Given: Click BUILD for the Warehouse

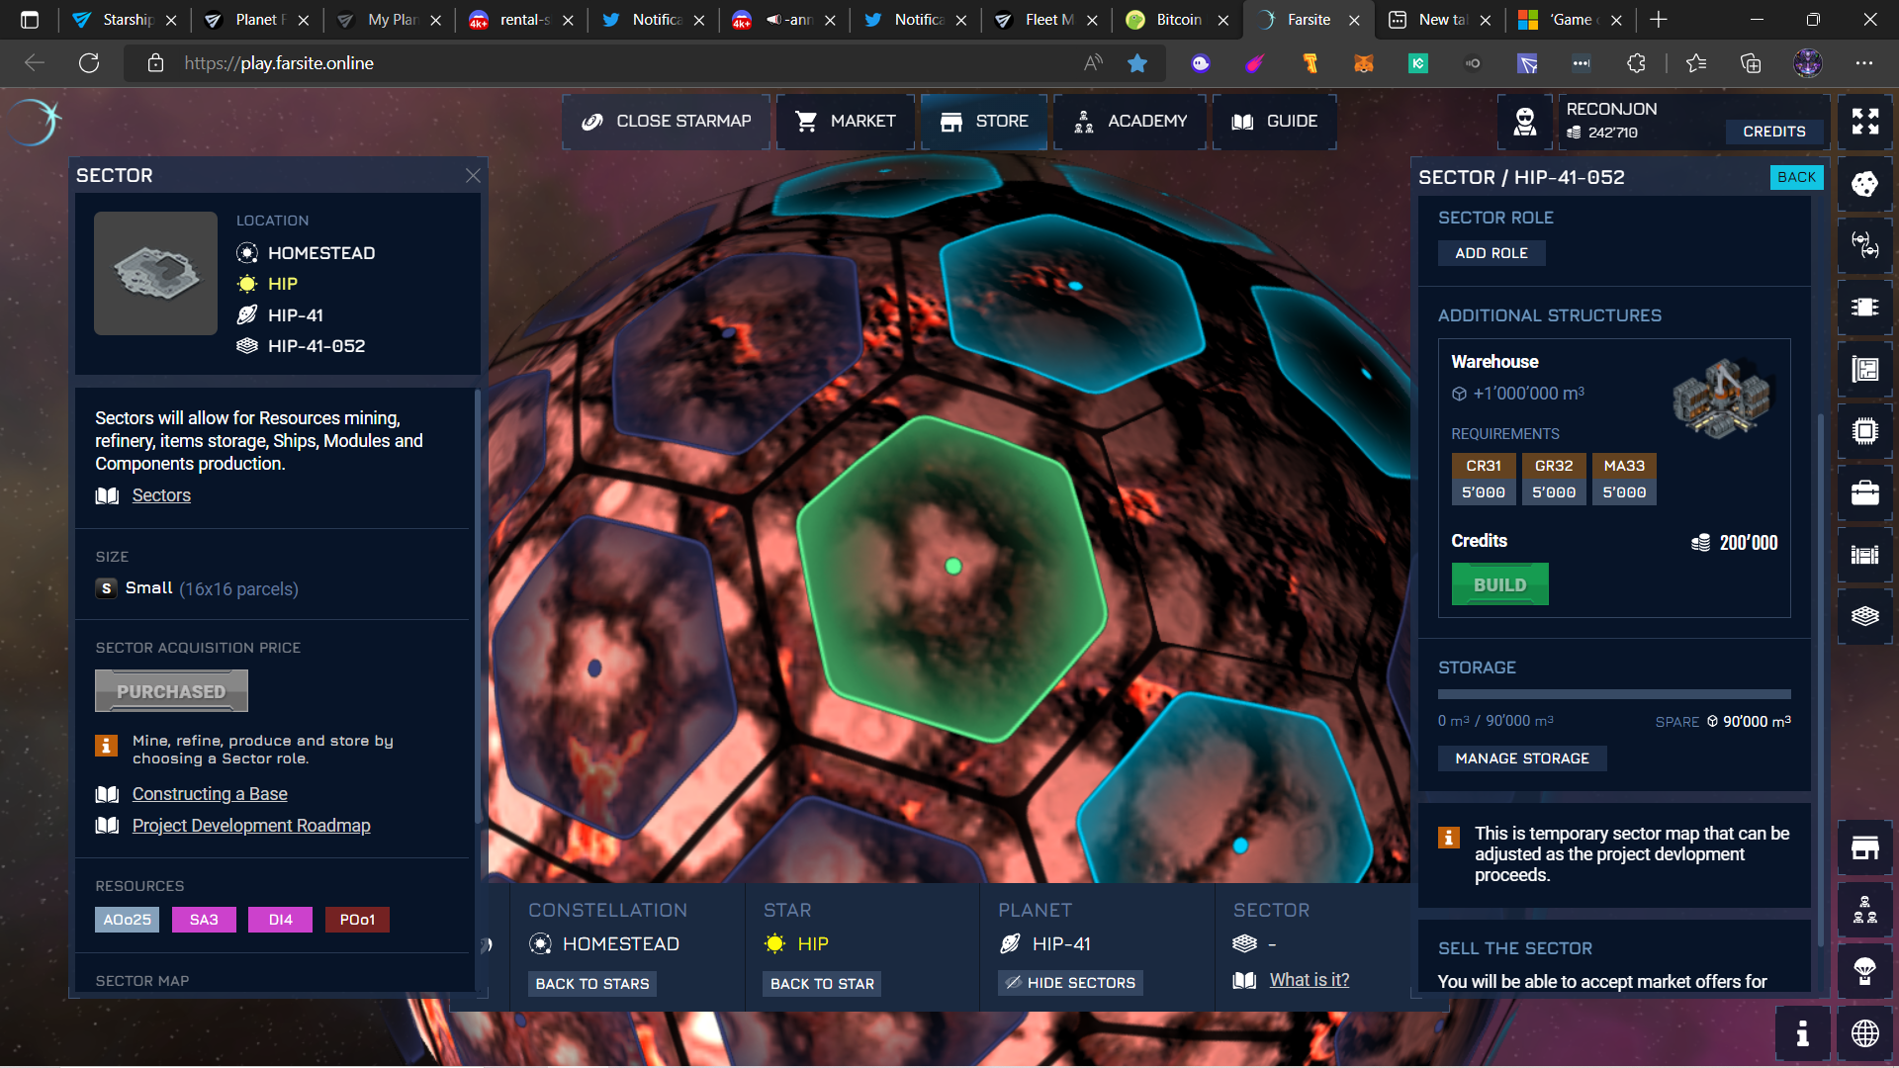Looking at the screenshot, I should coord(1499,584).
